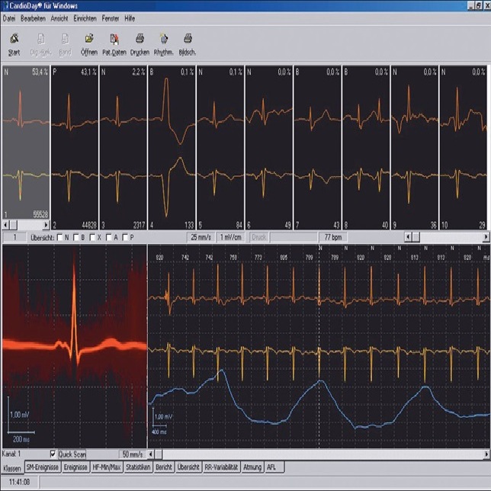Image resolution: width=491 pixels, height=491 pixels.
Task: Switch to the Bericht tab
Action: (x=164, y=467)
